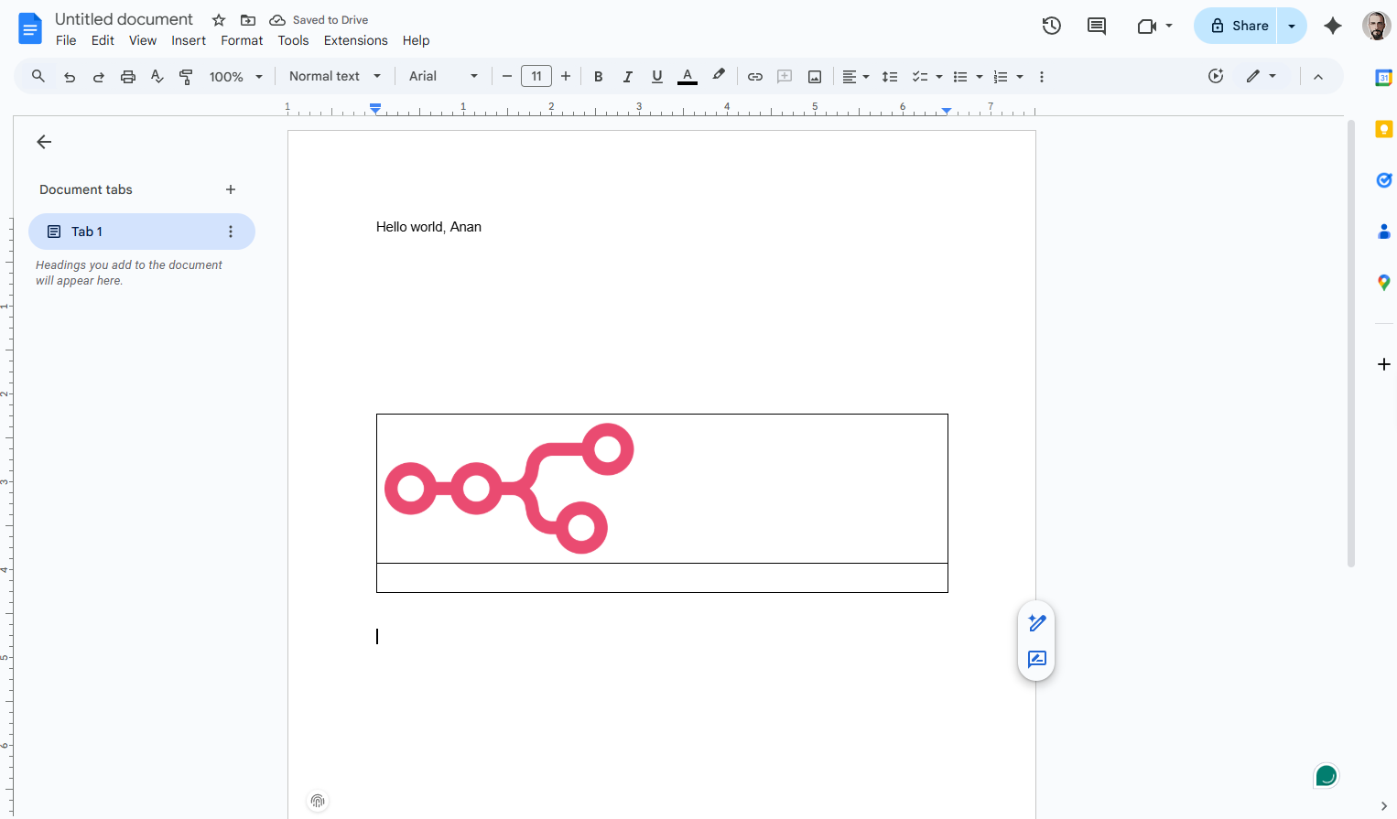Screen dimensions: 1397x819
Task: Move document to a folder icon
Action: (248, 20)
